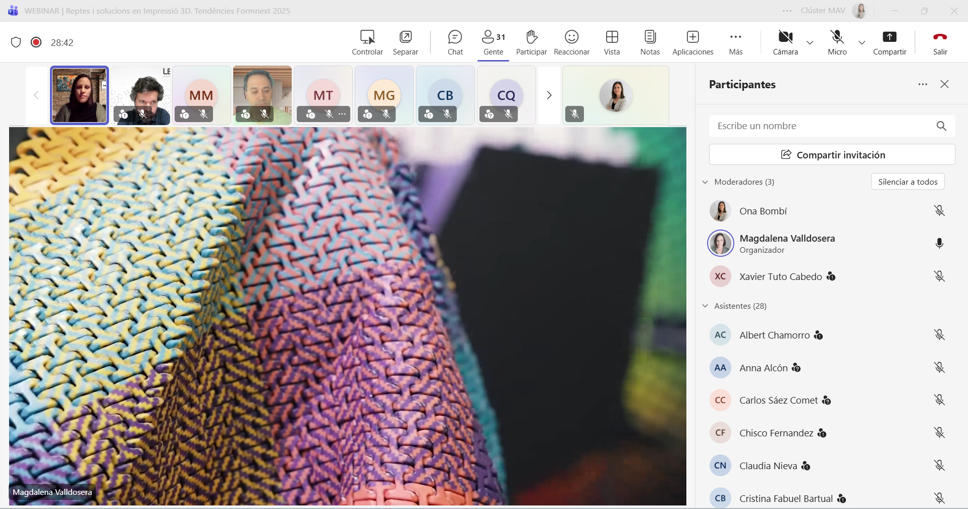Toggle Ona Bombí's microphone icon
Screen dimensions: 968x509
pyautogui.click(x=939, y=211)
